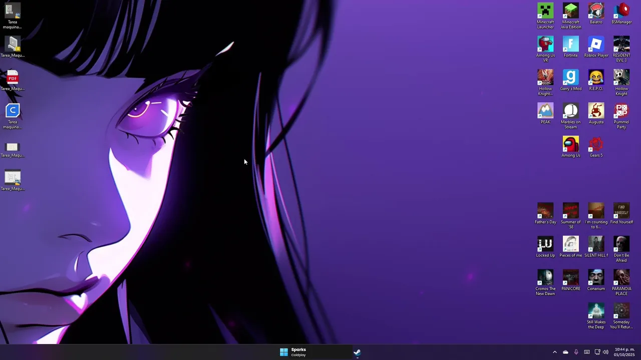Click the OneDrive cloud tray icon
Screen dimensions: 641x360
[x=565, y=352]
